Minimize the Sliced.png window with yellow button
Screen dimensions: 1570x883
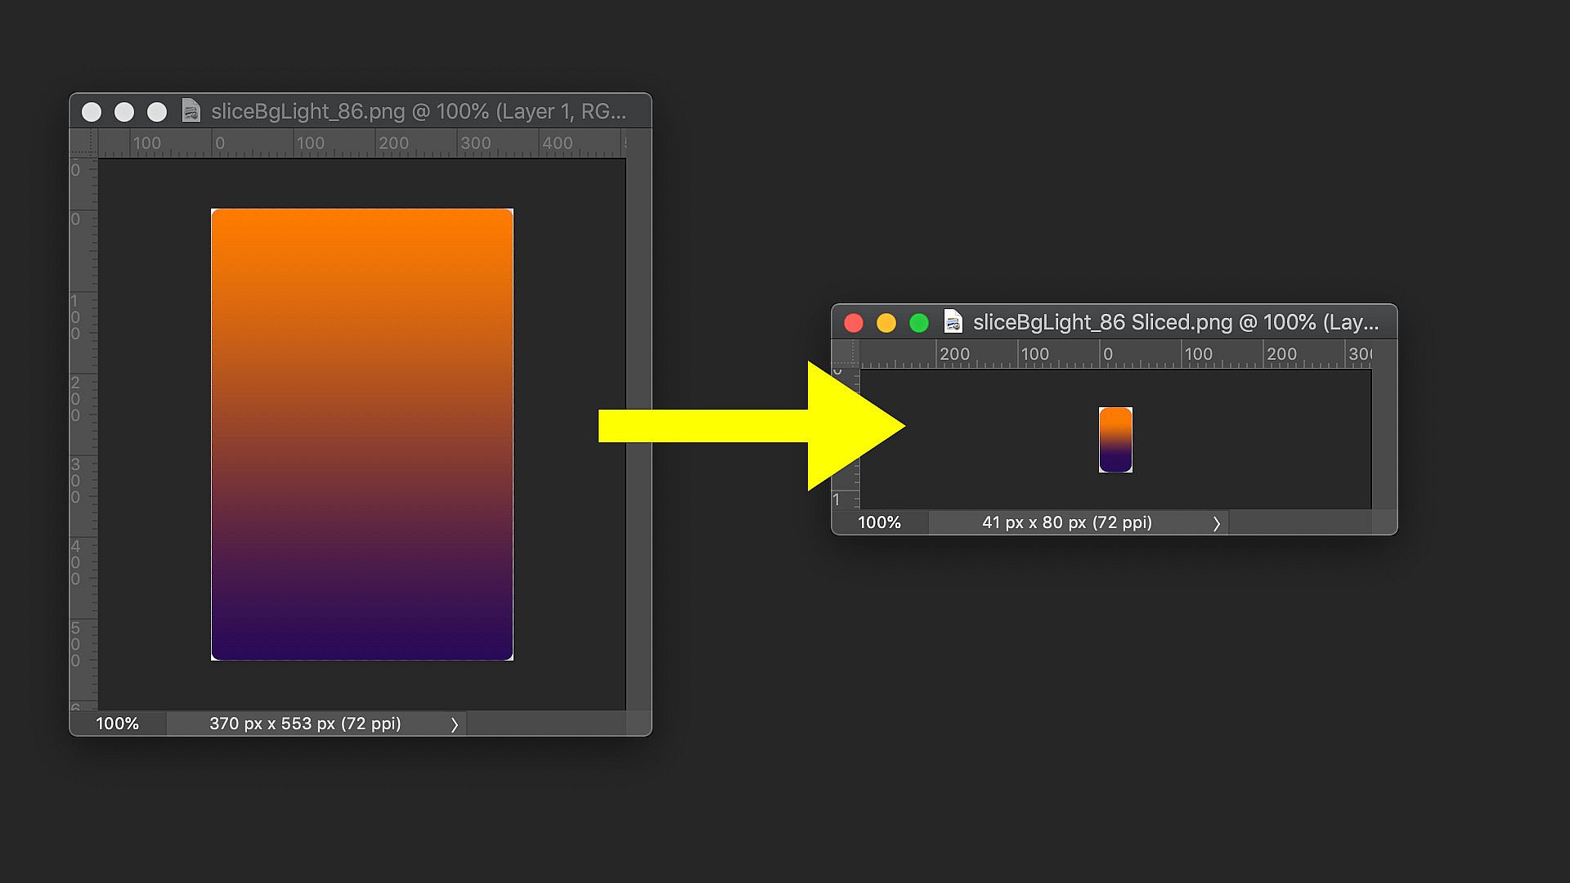tap(886, 323)
